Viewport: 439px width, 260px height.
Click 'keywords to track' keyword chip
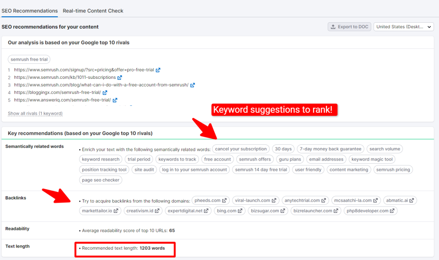[x=177, y=159]
